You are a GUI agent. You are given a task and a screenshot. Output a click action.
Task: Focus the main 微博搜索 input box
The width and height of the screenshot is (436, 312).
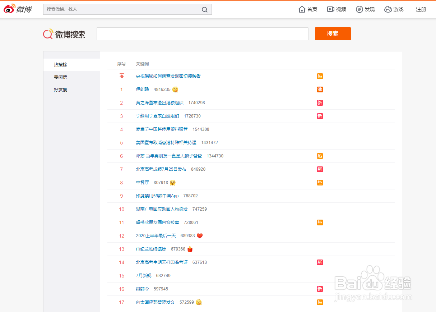pos(203,34)
